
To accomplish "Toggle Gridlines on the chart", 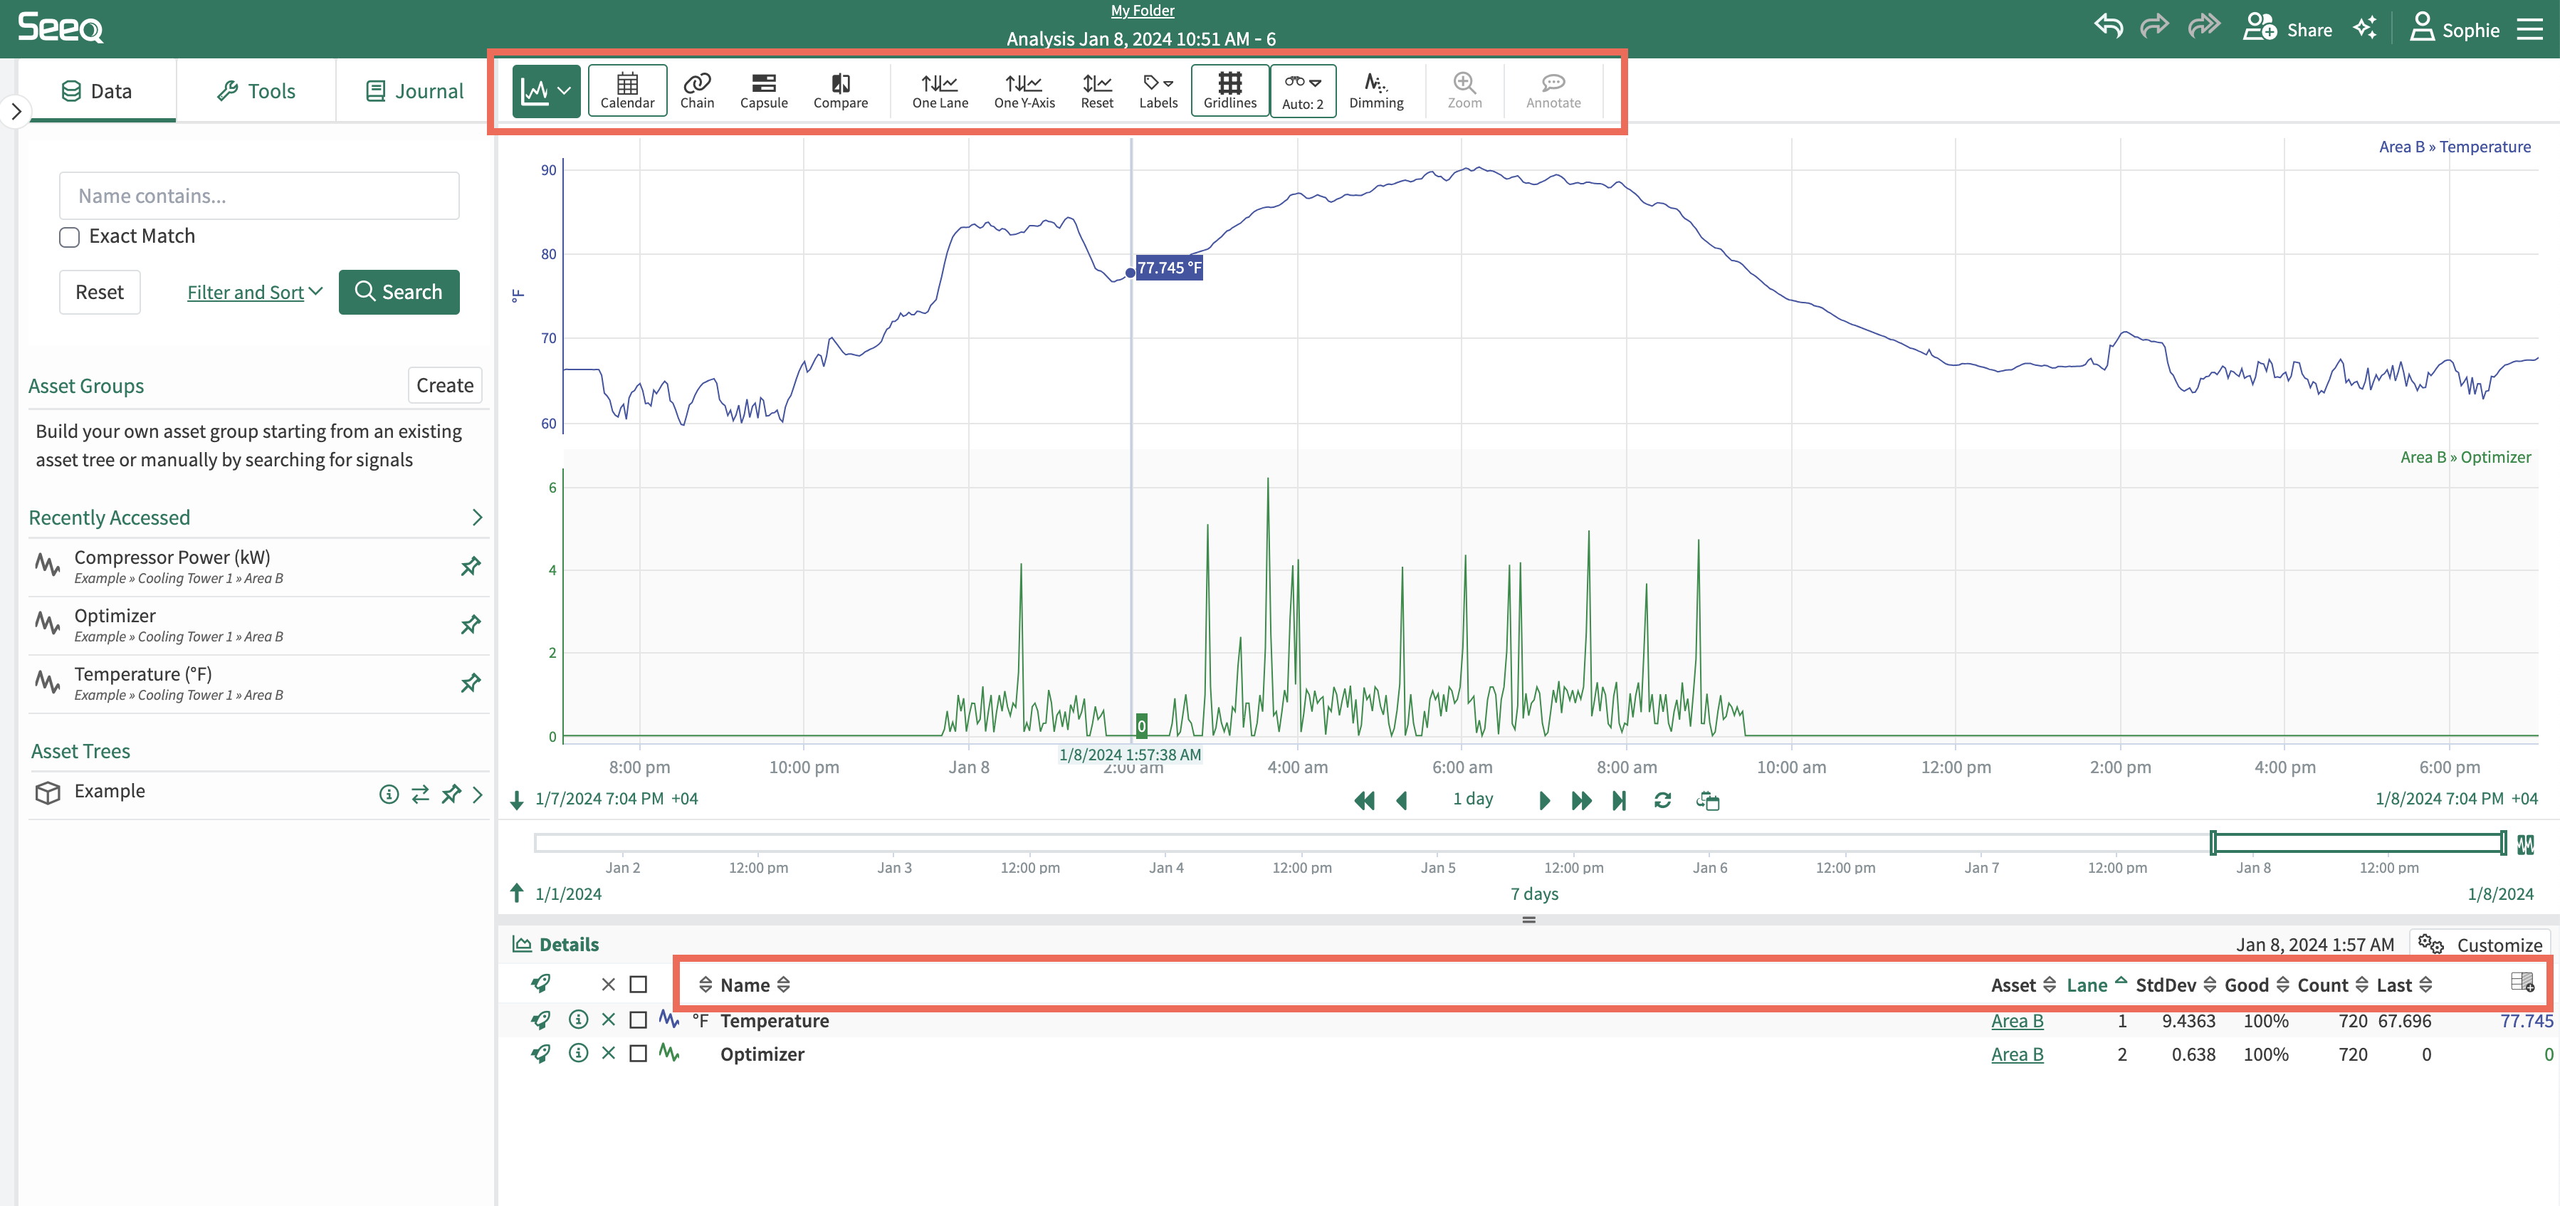I will tap(1229, 90).
